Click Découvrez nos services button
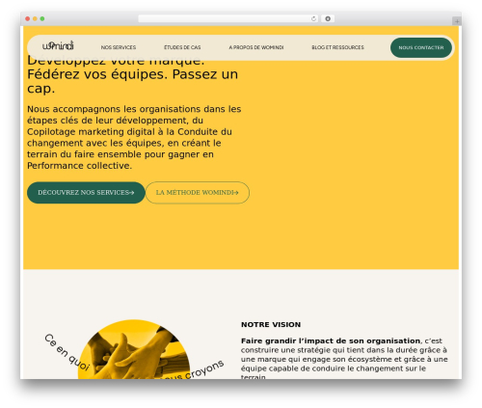482x408 pixels. (x=86, y=193)
